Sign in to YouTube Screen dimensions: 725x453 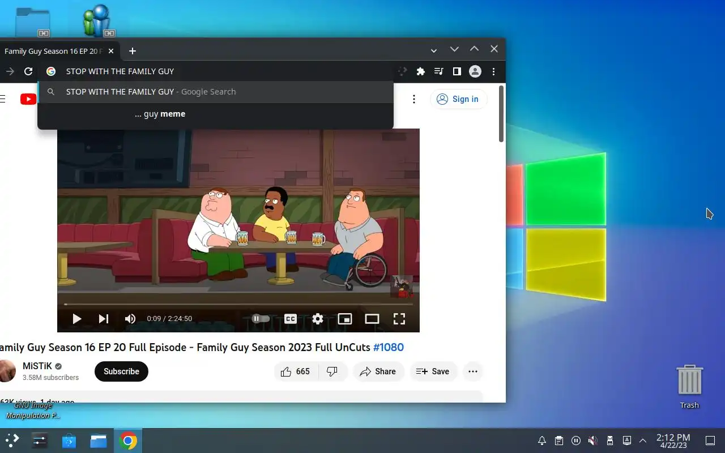coord(458,99)
